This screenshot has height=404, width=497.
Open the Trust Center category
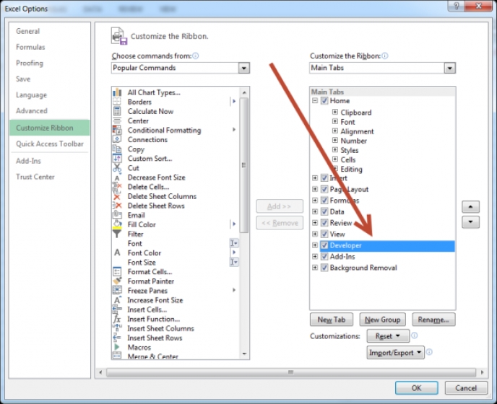click(35, 177)
